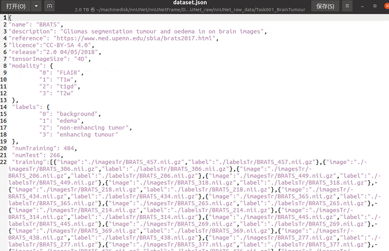Image resolution: width=389 pixels, height=251 pixels.
Task: Click imagesTr/BRATS_277.nii.gz path
Action: pos(288,238)
